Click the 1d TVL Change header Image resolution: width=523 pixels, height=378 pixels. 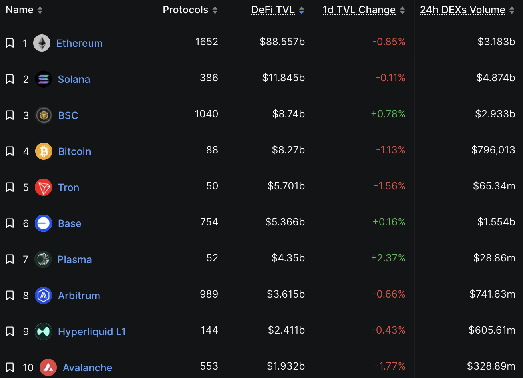pyautogui.click(x=359, y=10)
